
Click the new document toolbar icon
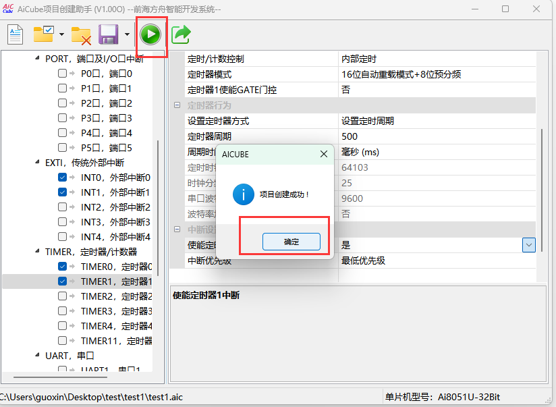16,34
